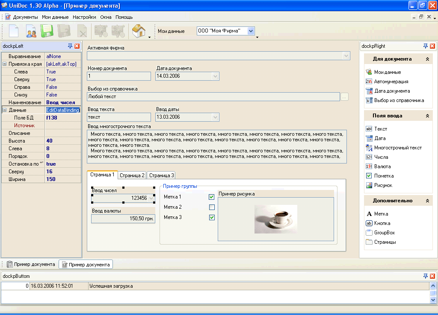Click the ellipsis button next to Выбор из справочника
Viewport: 438px width, 315px height.
pos(345,97)
